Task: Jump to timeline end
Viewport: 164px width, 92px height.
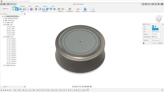Action: click(10, 90)
